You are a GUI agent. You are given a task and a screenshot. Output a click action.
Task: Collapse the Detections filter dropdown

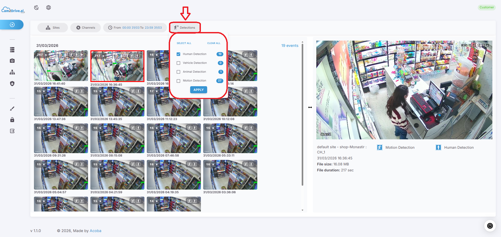pyautogui.click(x=185, y=28)
